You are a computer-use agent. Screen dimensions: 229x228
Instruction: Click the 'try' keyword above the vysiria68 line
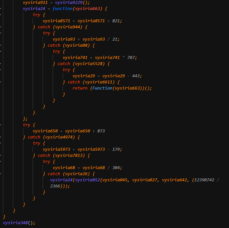click(x=47, y=162)
